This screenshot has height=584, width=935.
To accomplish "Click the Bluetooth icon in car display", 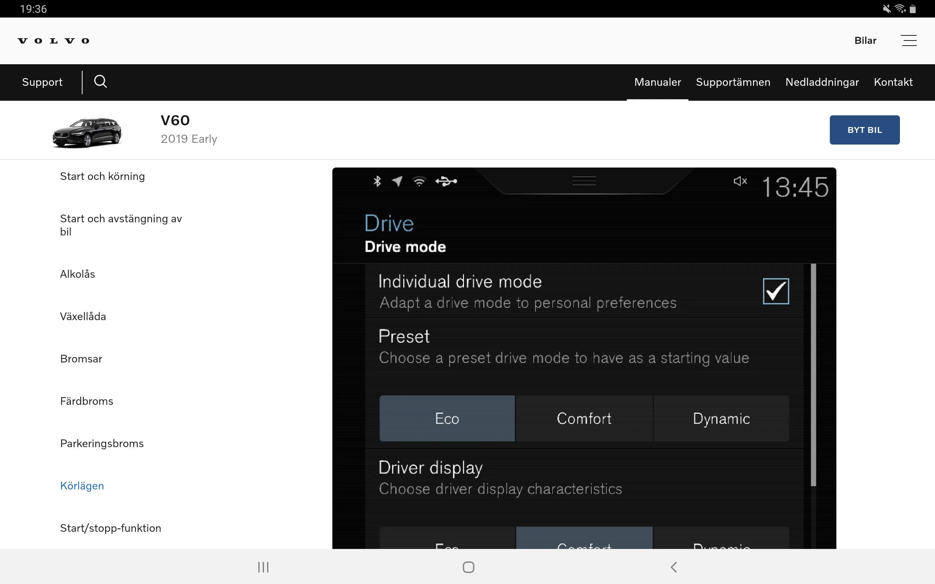I will [377, 181].
